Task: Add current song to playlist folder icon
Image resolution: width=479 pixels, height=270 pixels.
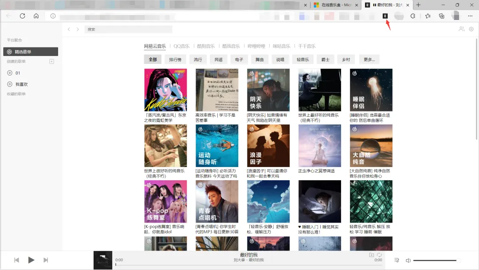Action: coord(372,255)
